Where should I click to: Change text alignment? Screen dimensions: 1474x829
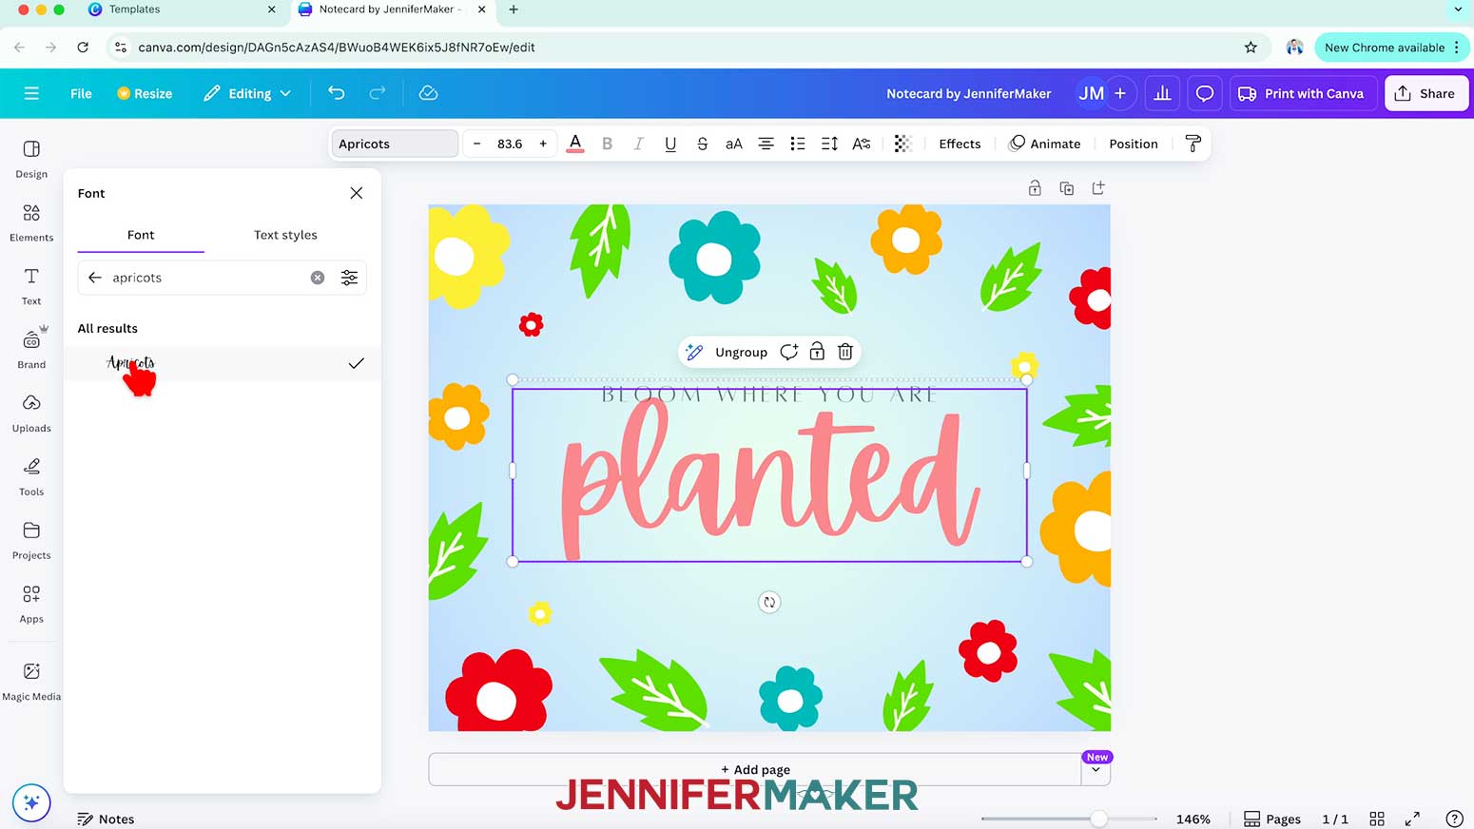point(766,144)
